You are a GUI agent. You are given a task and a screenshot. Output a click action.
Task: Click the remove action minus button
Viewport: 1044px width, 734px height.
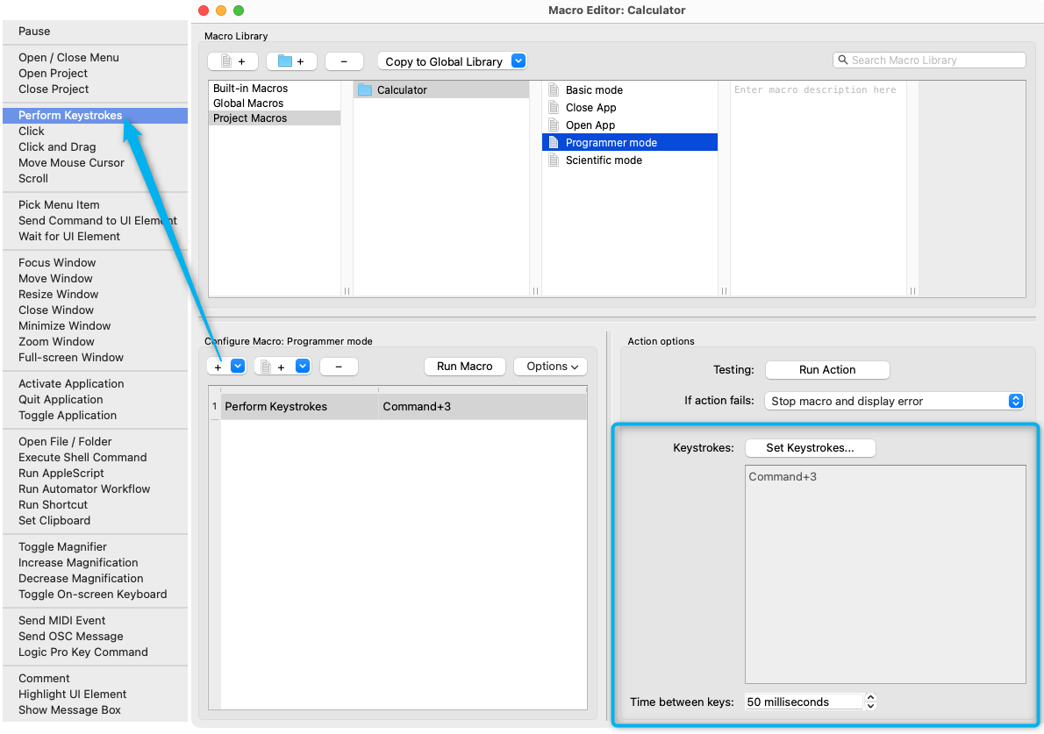pyautogui.click(x=339, y=367)
